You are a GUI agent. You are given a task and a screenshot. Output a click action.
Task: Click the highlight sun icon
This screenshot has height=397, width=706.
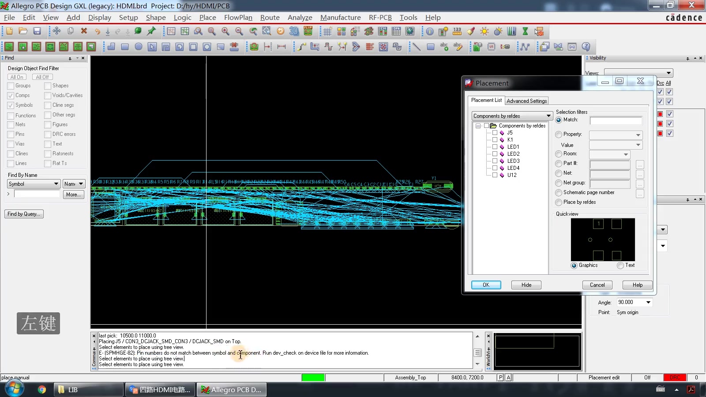tap(484, 31)
